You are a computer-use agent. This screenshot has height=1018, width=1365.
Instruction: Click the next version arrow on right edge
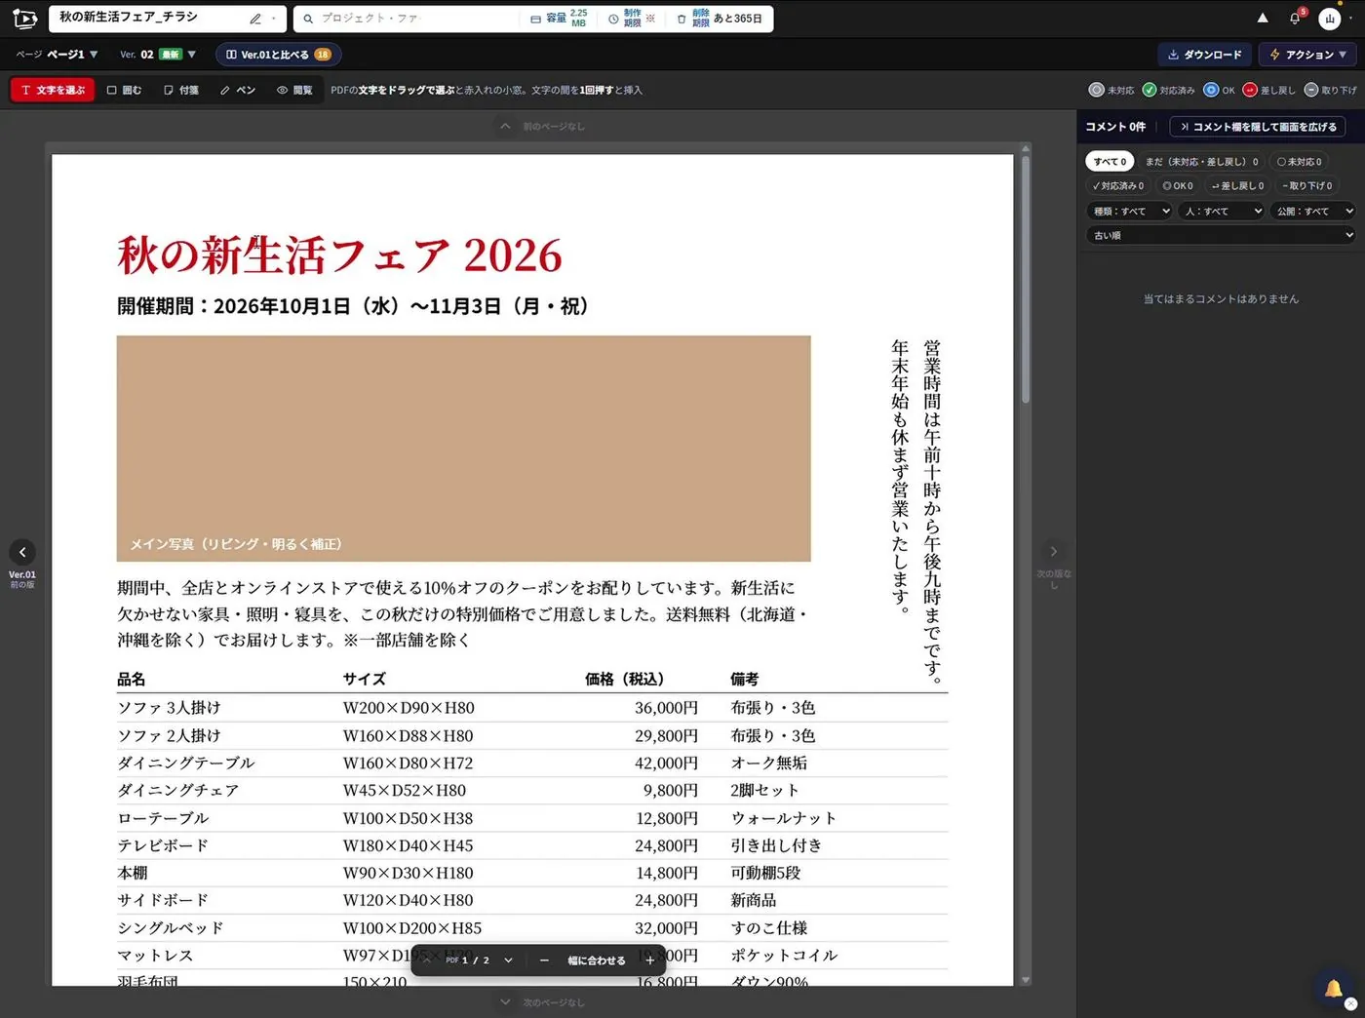pyautogui.click(x=1053, y=552)
